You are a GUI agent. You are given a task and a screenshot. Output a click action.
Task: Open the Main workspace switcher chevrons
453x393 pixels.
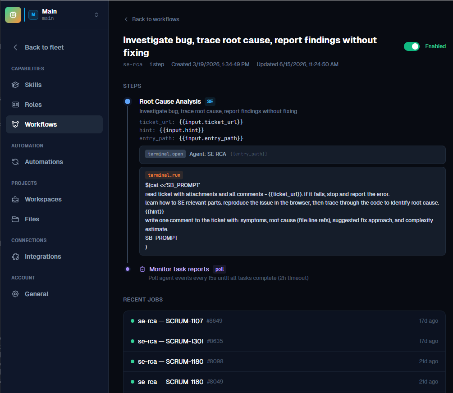pyautogui.click(x=96, y=15)
